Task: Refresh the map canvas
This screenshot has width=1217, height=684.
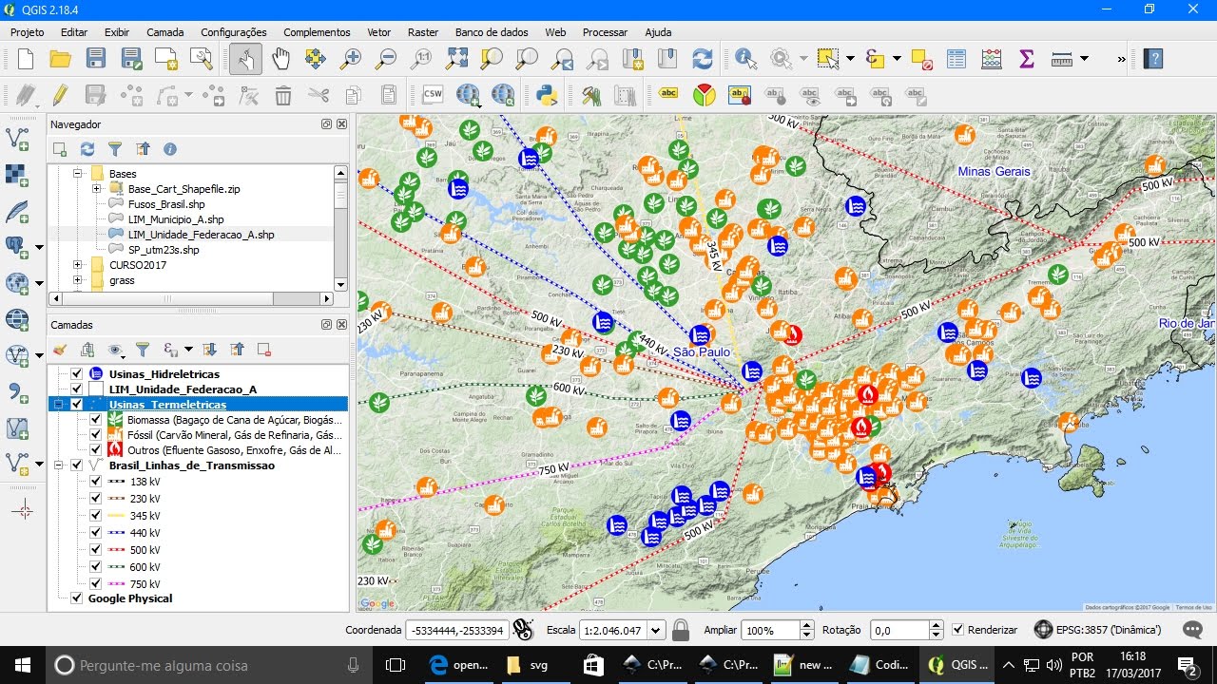Action: pyautogui.click(x=703, y=59)
